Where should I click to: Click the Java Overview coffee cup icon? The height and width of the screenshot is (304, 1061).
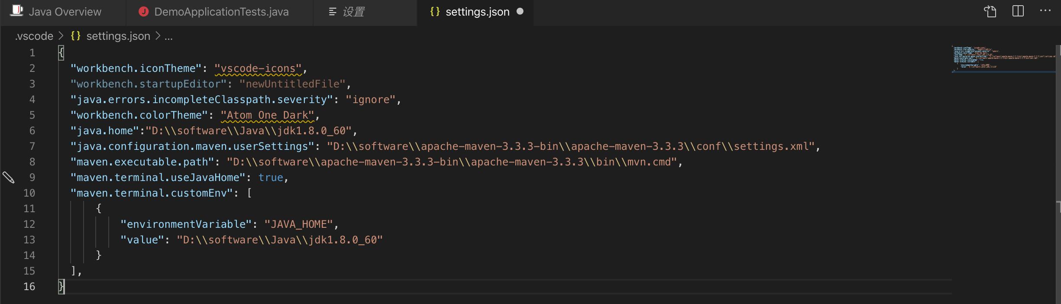16,11
